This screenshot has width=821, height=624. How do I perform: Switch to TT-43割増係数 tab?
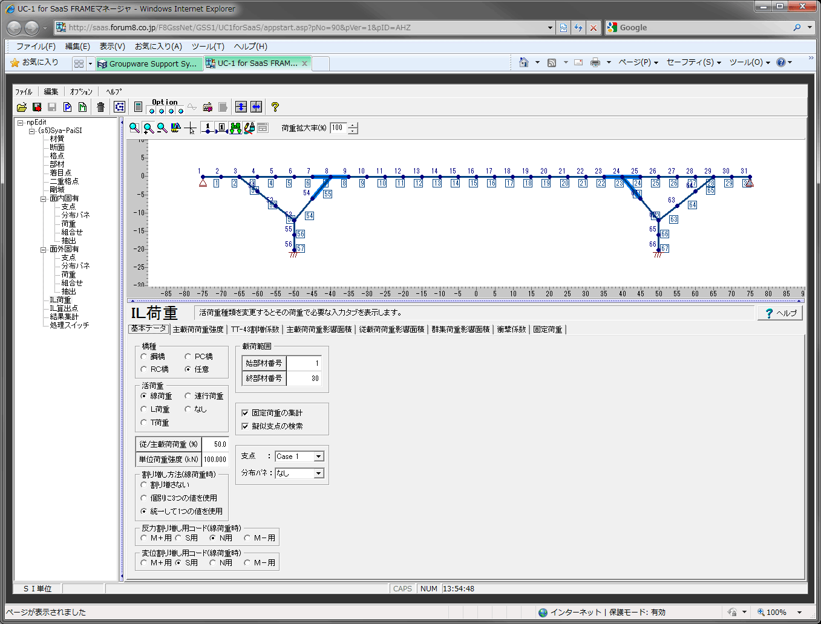[255, 330]
